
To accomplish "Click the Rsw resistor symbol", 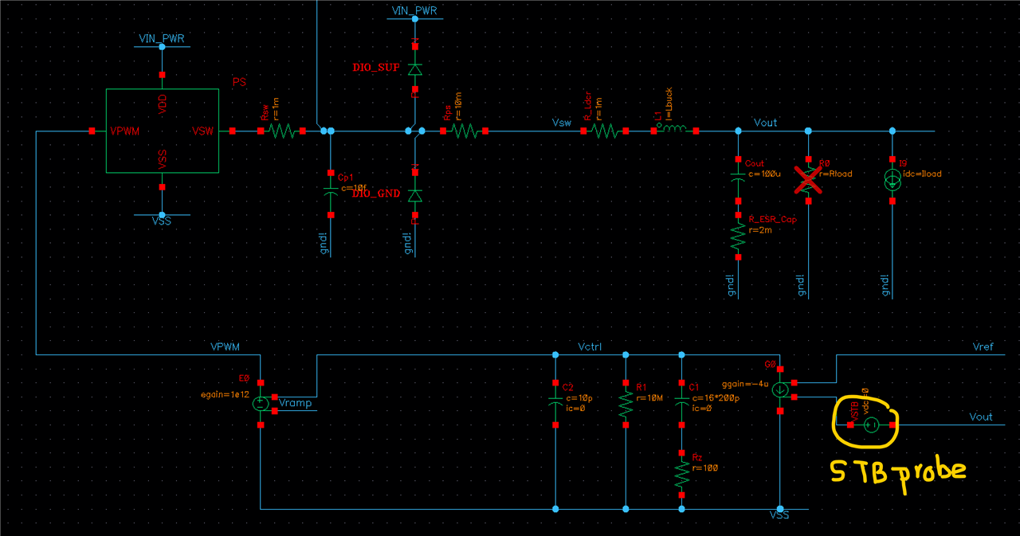I will click(x=281, y=131).
